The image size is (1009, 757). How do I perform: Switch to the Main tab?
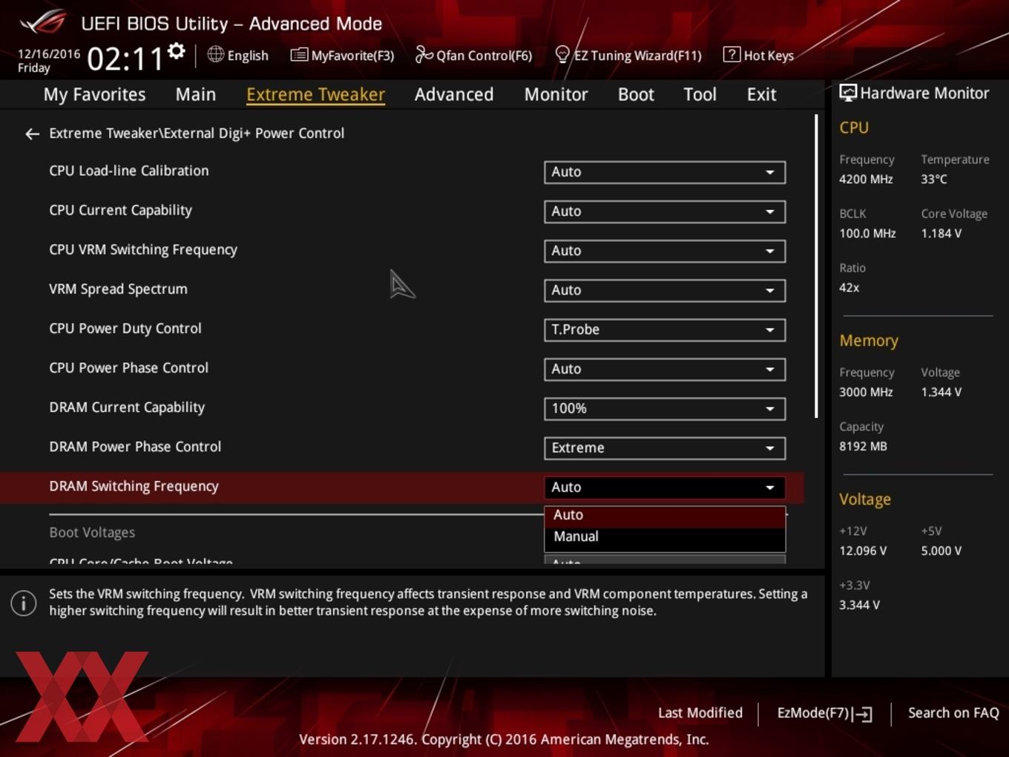[196, 94]
